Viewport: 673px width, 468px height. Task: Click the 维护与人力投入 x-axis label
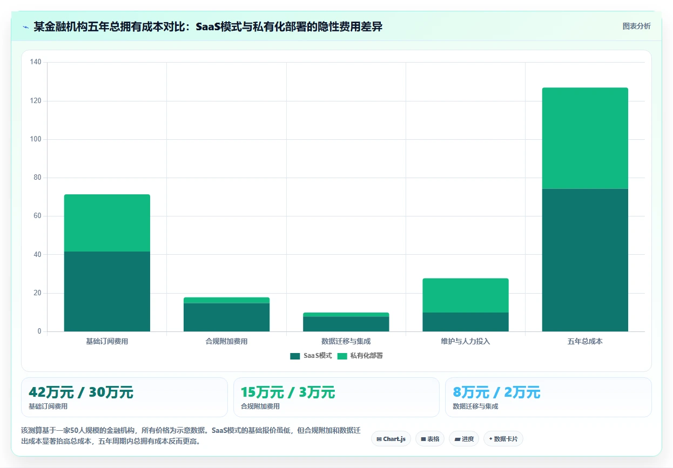[466, 342]
